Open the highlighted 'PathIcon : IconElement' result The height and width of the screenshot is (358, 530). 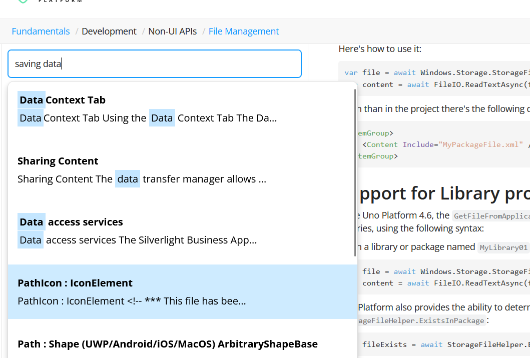click(150, 291)
